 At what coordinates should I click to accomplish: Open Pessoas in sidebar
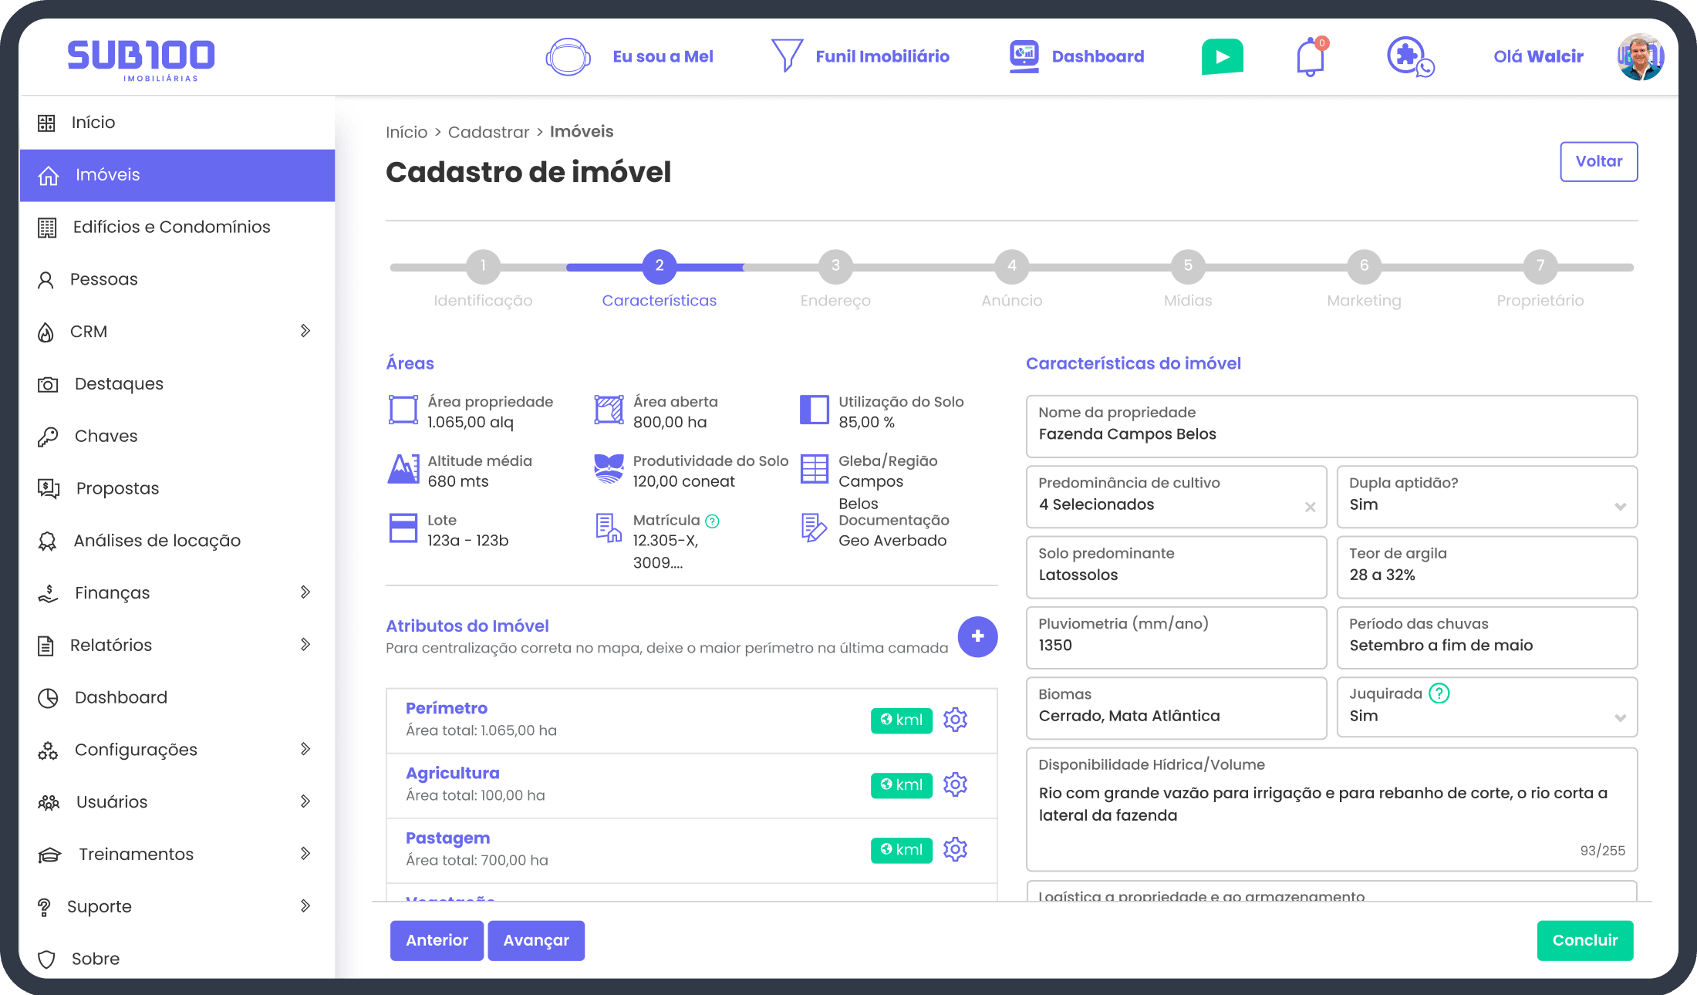coord(177,279)
